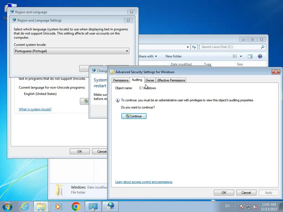Switch to Region and Language taskbar icon
Viewport: 283px width, 212px height.
[x=110, y=206]
